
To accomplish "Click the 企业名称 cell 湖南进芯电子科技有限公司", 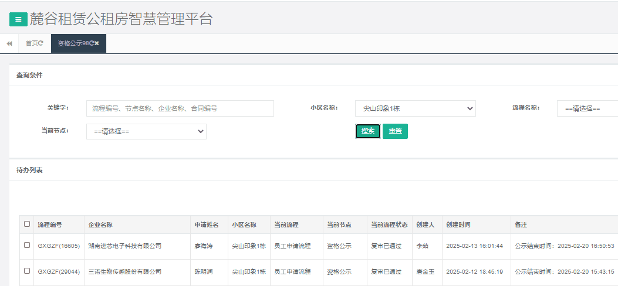I will tap(124, 246).
